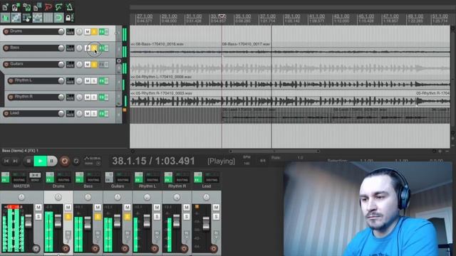Viewport: 456px width, 256px height.
Task: Toggle the locking padlock icon
Action: tap(69, 18)
